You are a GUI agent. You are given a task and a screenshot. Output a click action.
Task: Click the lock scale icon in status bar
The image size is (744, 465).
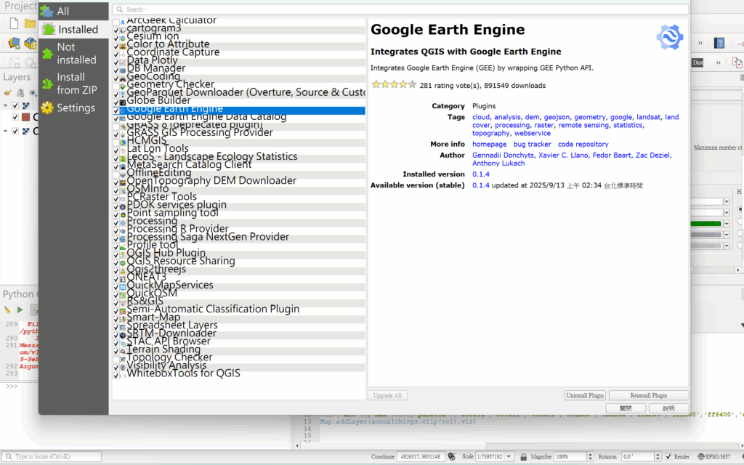coord(522,456)
